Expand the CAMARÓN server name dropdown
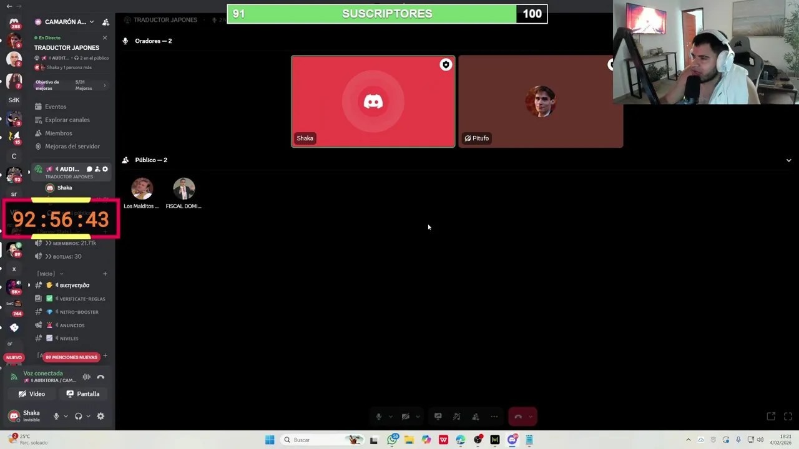 [x=91, y=22]
